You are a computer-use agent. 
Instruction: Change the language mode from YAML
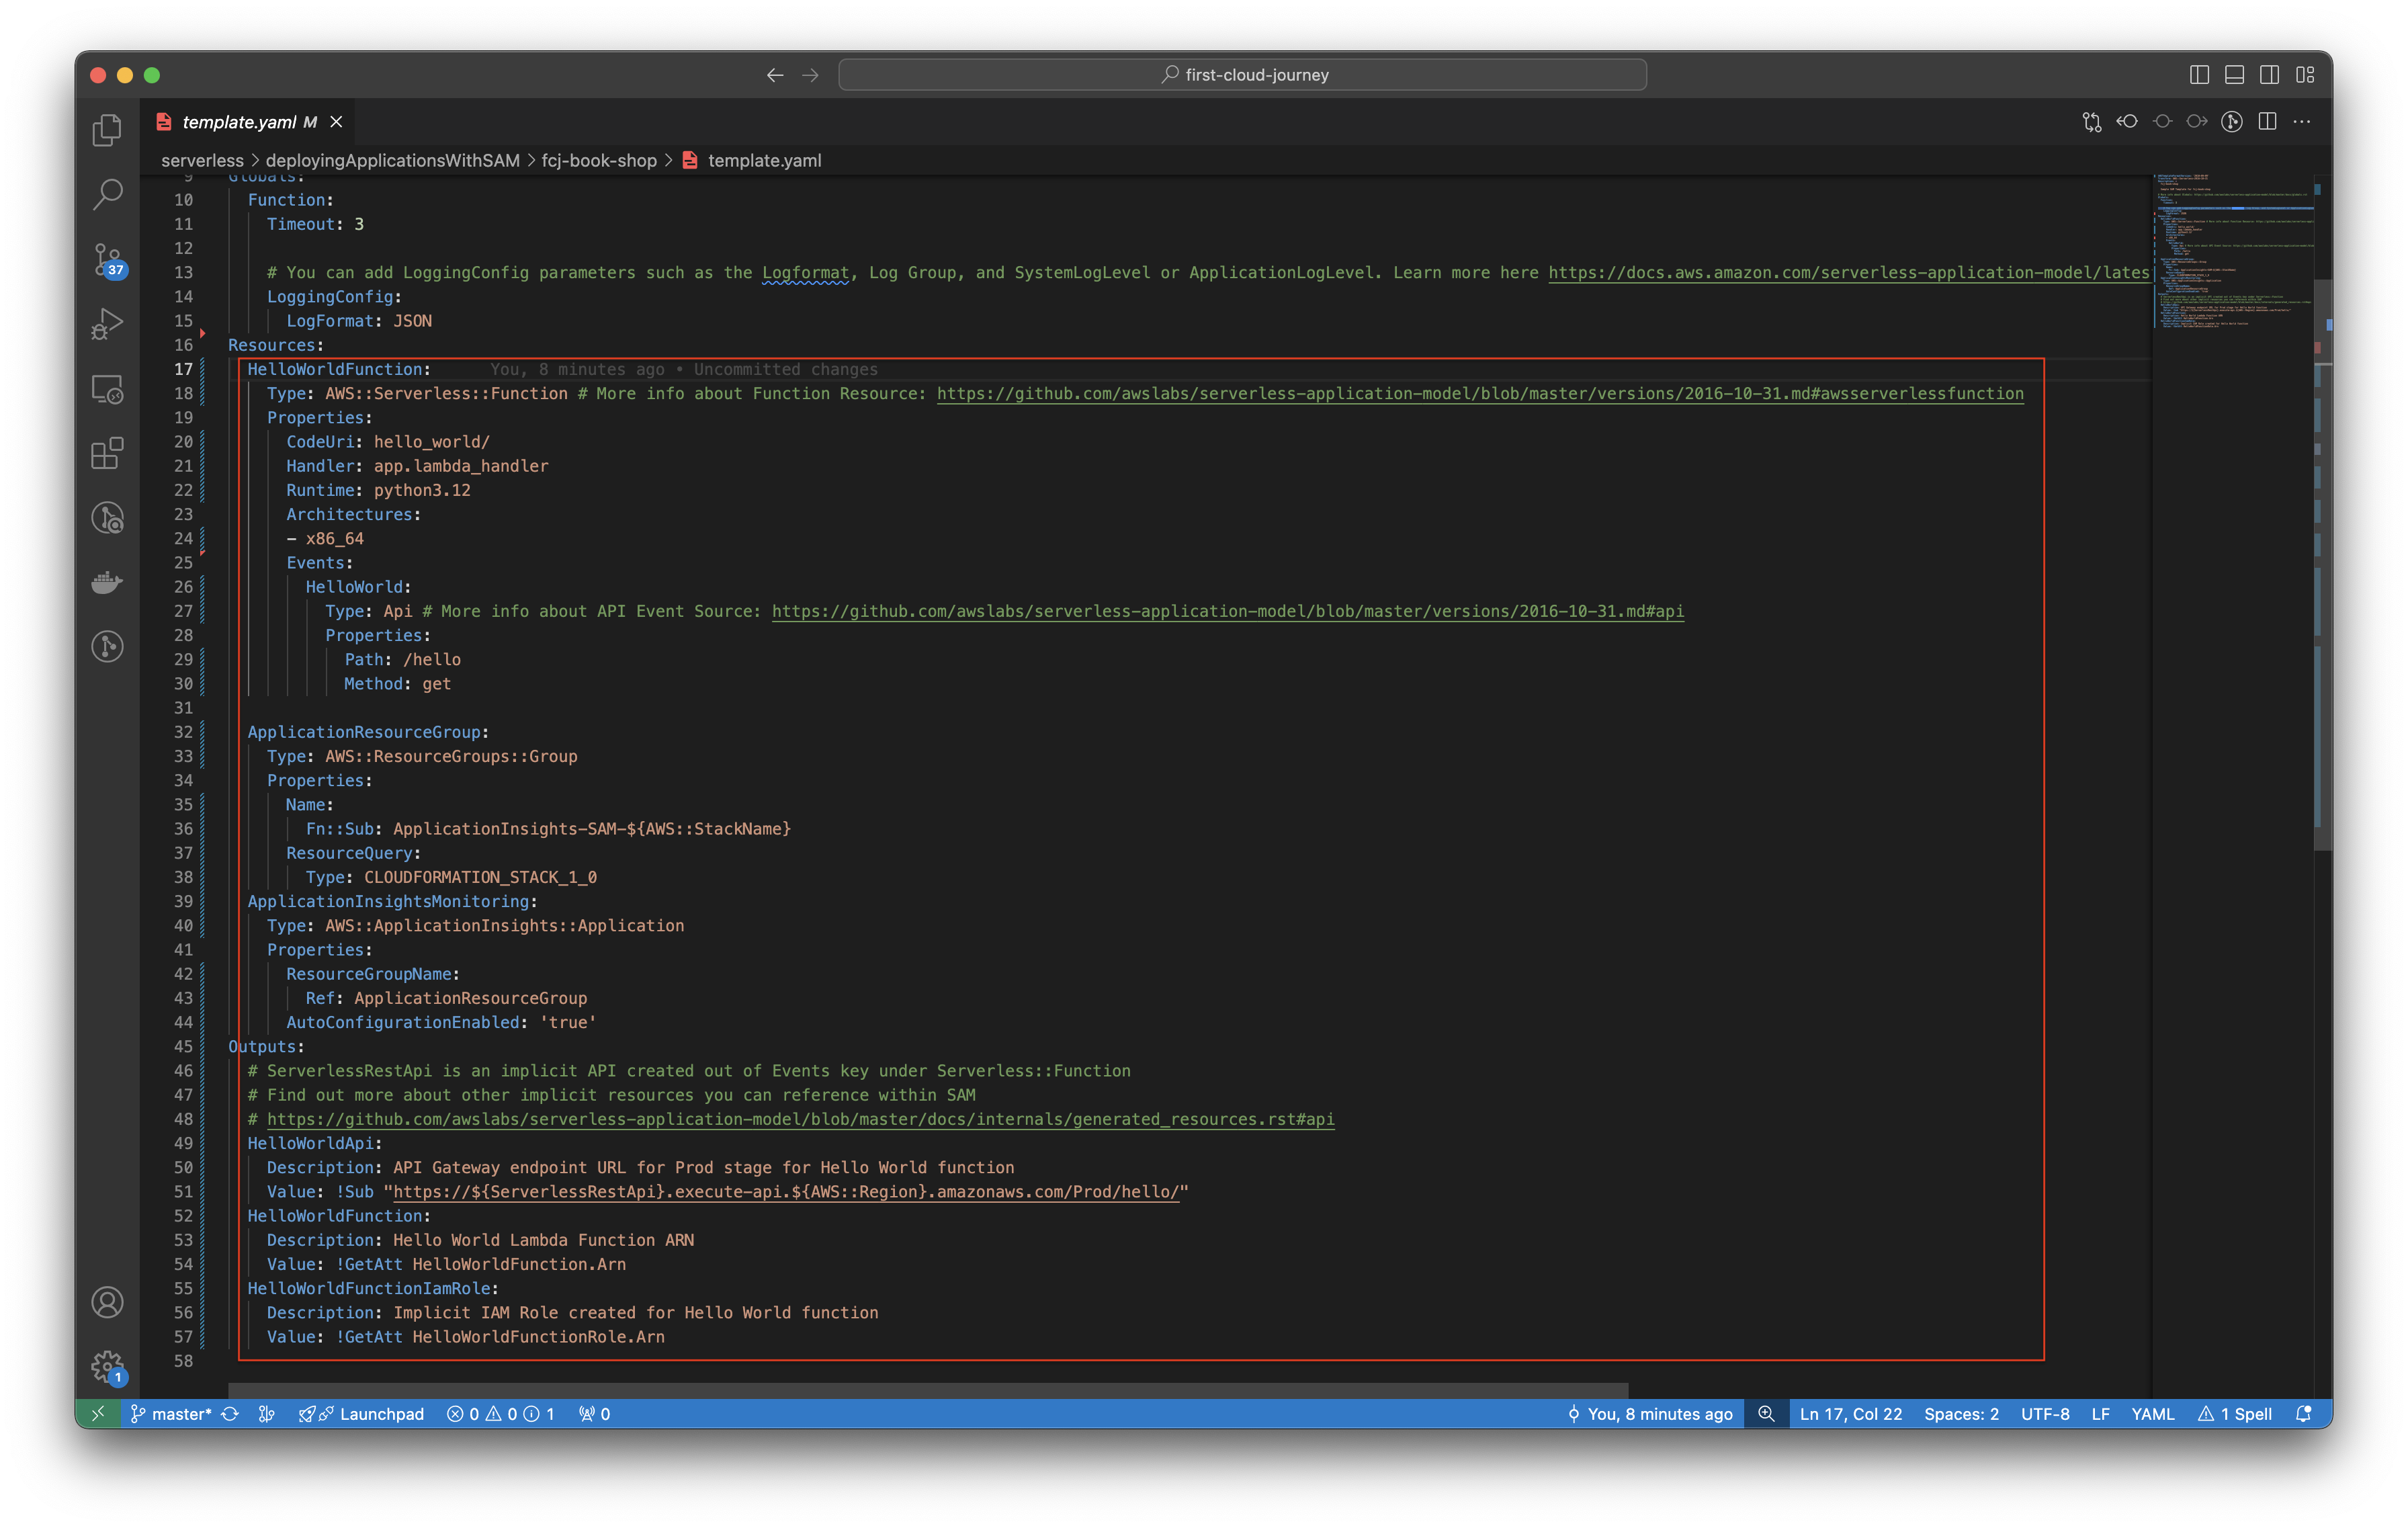(x=2153, y=1413)
